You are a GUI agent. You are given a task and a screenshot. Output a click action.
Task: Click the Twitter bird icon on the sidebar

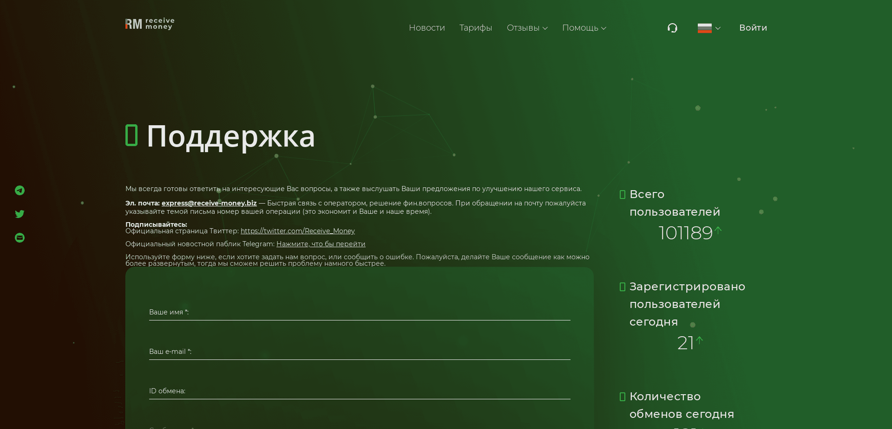coord(20,214)
